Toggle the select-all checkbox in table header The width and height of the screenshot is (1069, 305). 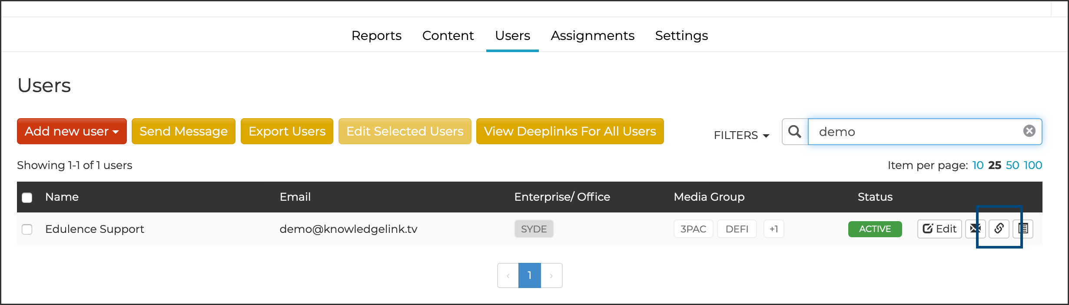pyautogui.click(x=27, y=198)
